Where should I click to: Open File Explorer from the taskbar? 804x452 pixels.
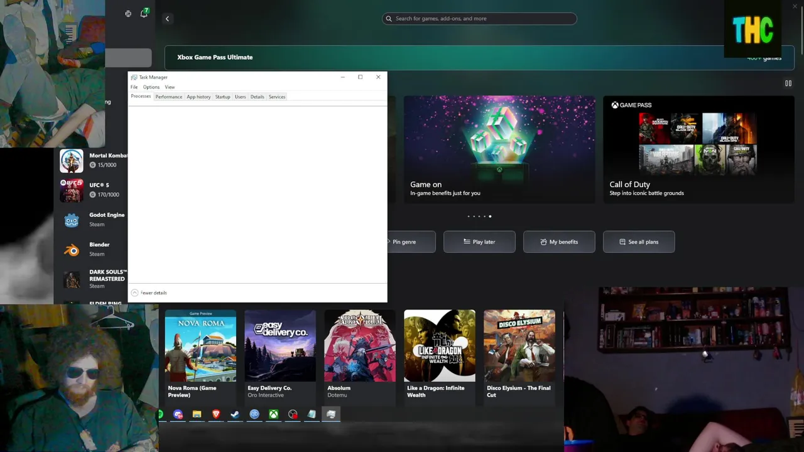[197, 414]
